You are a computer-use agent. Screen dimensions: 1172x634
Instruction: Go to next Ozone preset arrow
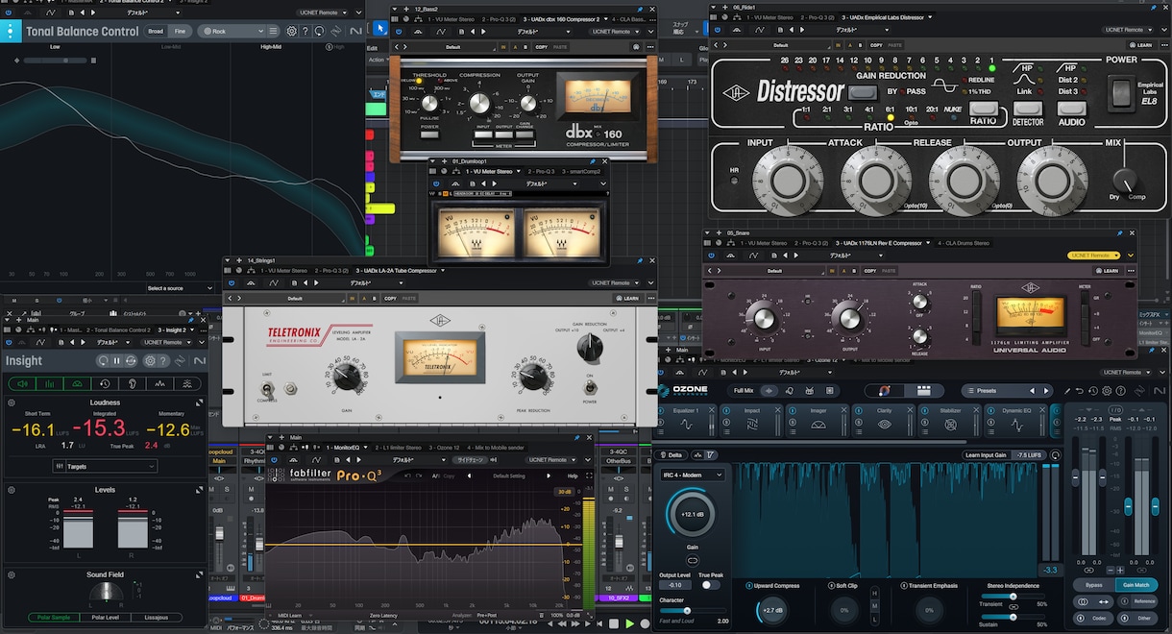pyautogui.click(x=1046, y=391)
